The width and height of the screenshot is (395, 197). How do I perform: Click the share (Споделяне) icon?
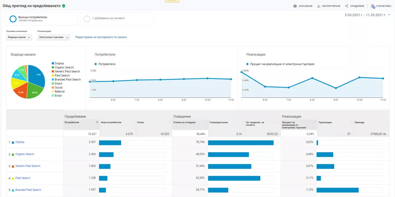pos(346,6)
